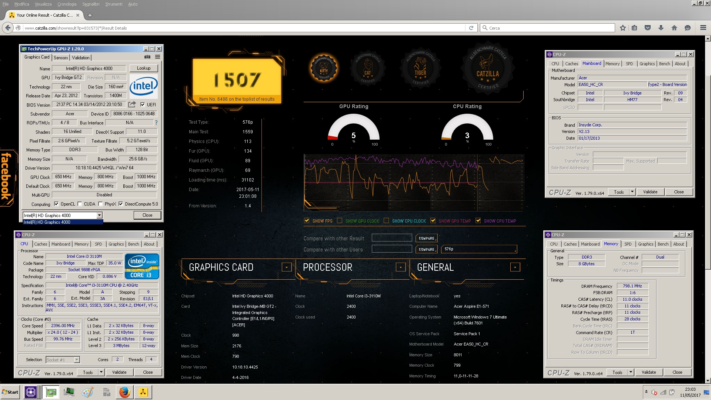Save page to Pocket icon
Viewport: 711px width, 400px height.
tap(648, 28)
